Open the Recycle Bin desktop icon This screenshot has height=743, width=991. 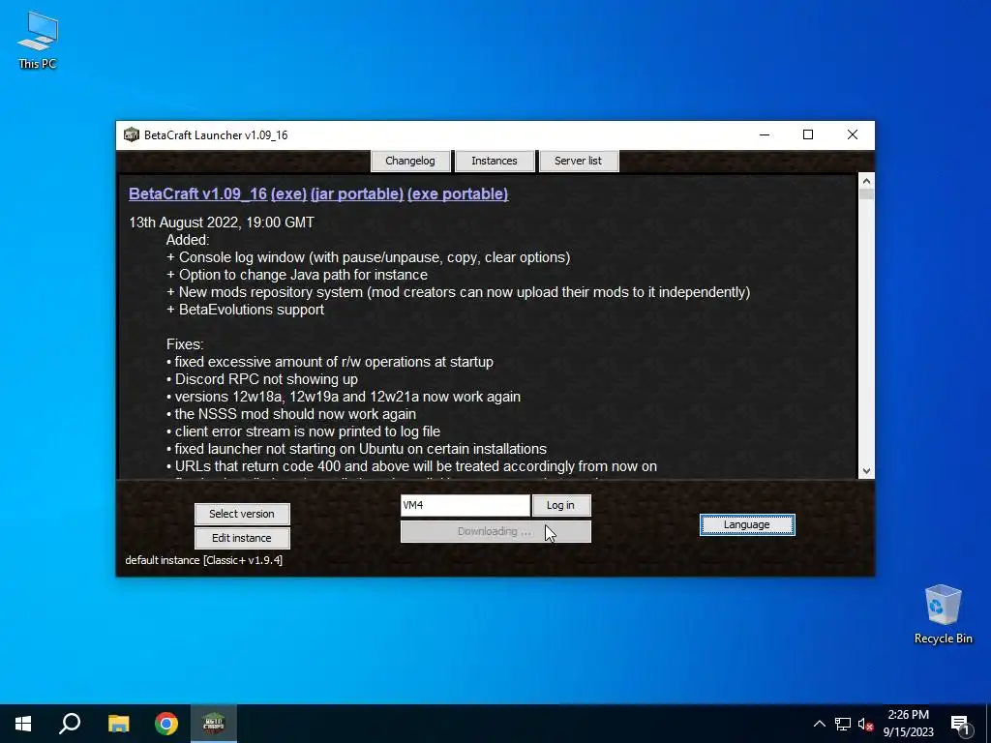coord(943,614)
